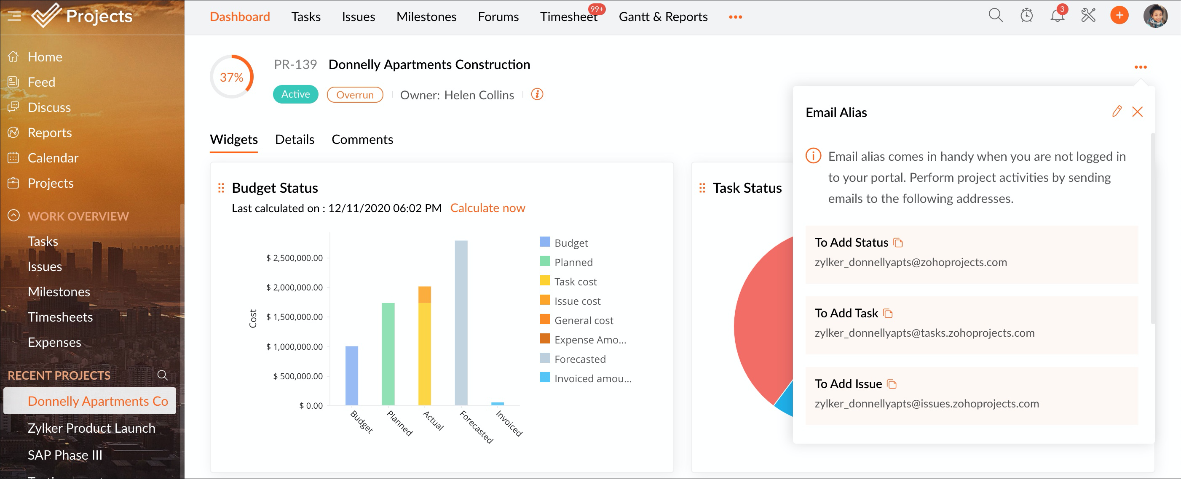Open project info icon beside owner name
Screen dimensions: 1181x479
[537, 94]
